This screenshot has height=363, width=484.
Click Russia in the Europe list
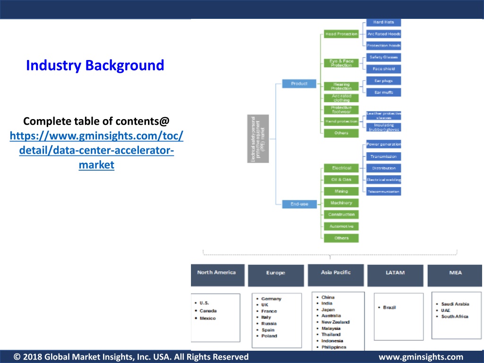pyautogui.click(x=269, y=323)
